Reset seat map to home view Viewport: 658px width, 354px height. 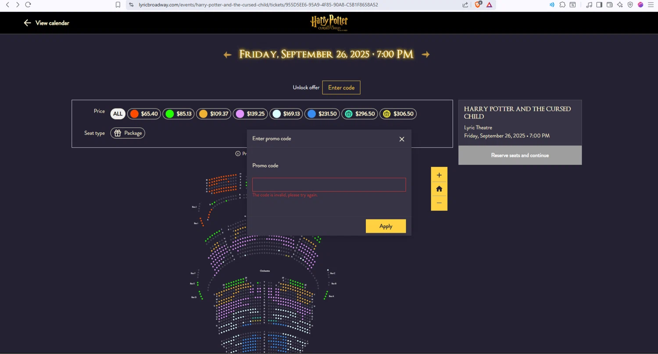[x=439, y=189]
